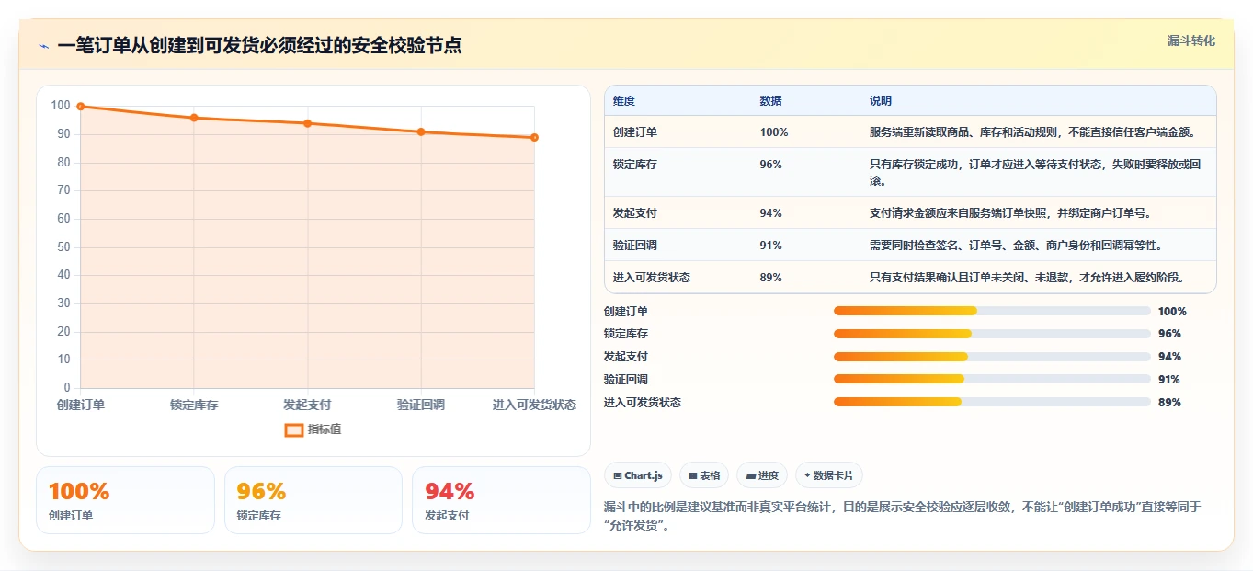The height and width of the screenshot is (571, 1253).
Task: Toggle the 指标值 legend swatch under the chart
Action: [x=294, y=429]
